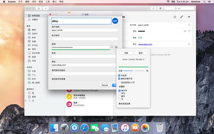214x134 pixels.
Task: Select 连字符 hyphen separator radio button
Action: point(119,91)
